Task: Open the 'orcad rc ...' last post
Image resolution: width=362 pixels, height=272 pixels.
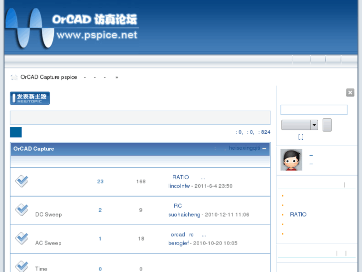Action: pyautogui.click(x=188, y=235)
